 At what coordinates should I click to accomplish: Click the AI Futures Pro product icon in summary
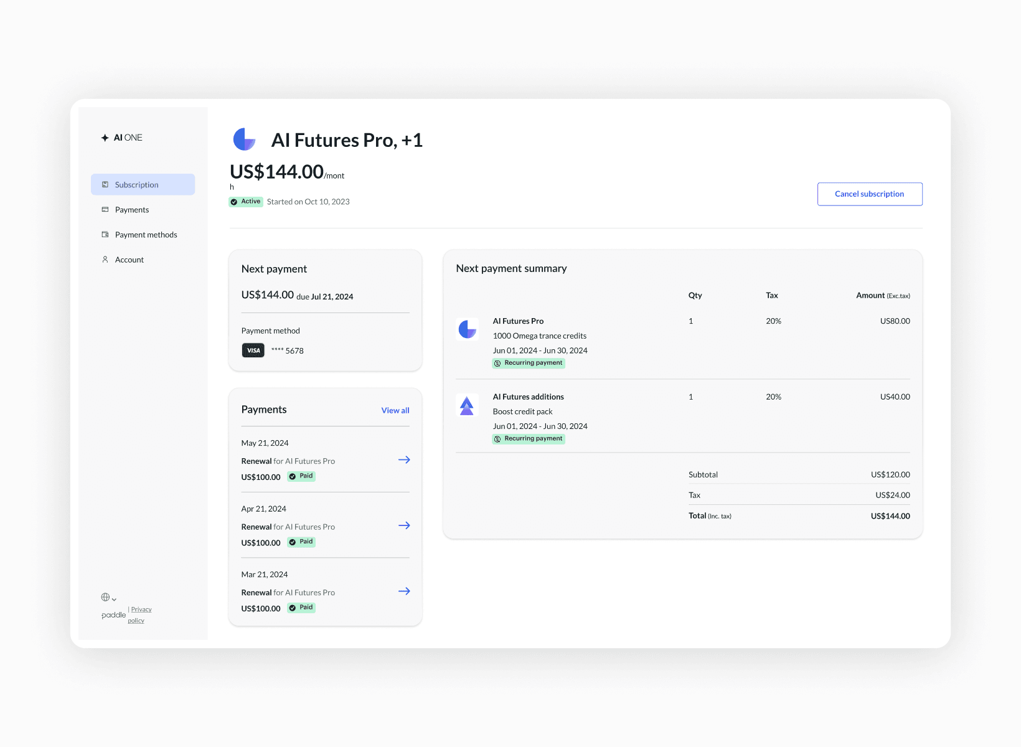[468, 329]
